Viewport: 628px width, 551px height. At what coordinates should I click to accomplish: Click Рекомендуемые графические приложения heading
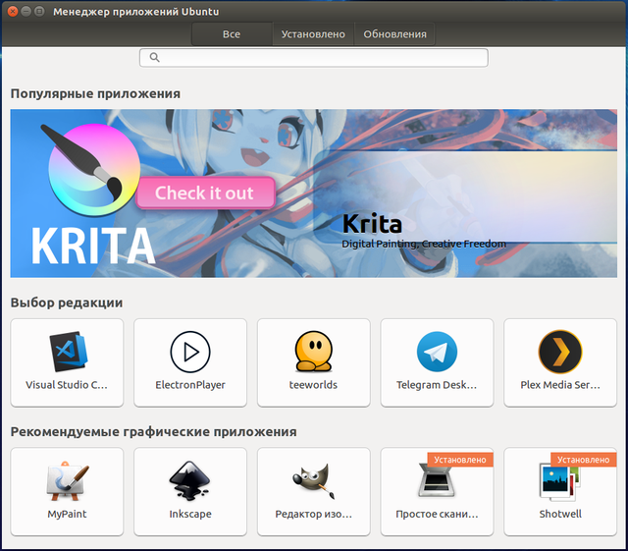[153, 432]
